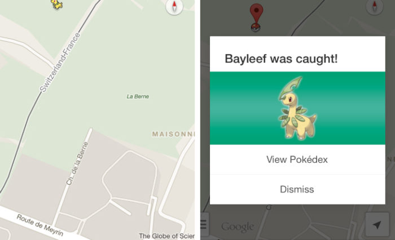The image size is (395, 240).
Task: Click The Globe of Science label
Action: [166, 236]
